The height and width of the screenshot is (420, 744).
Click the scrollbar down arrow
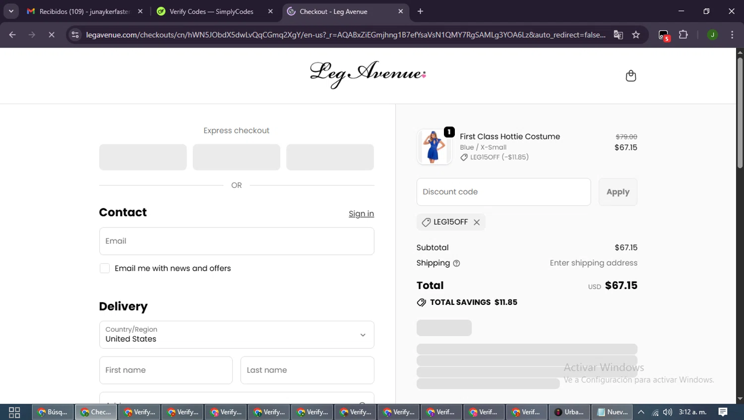(740, 399)
